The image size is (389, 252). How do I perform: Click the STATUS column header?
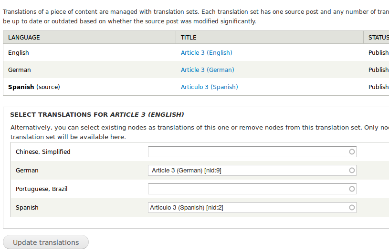tap(378, 37)
